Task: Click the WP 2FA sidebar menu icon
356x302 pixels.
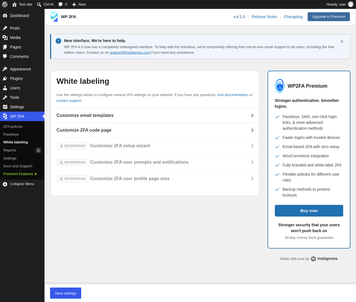Action: pyautogui.click(x=5, y=116)
